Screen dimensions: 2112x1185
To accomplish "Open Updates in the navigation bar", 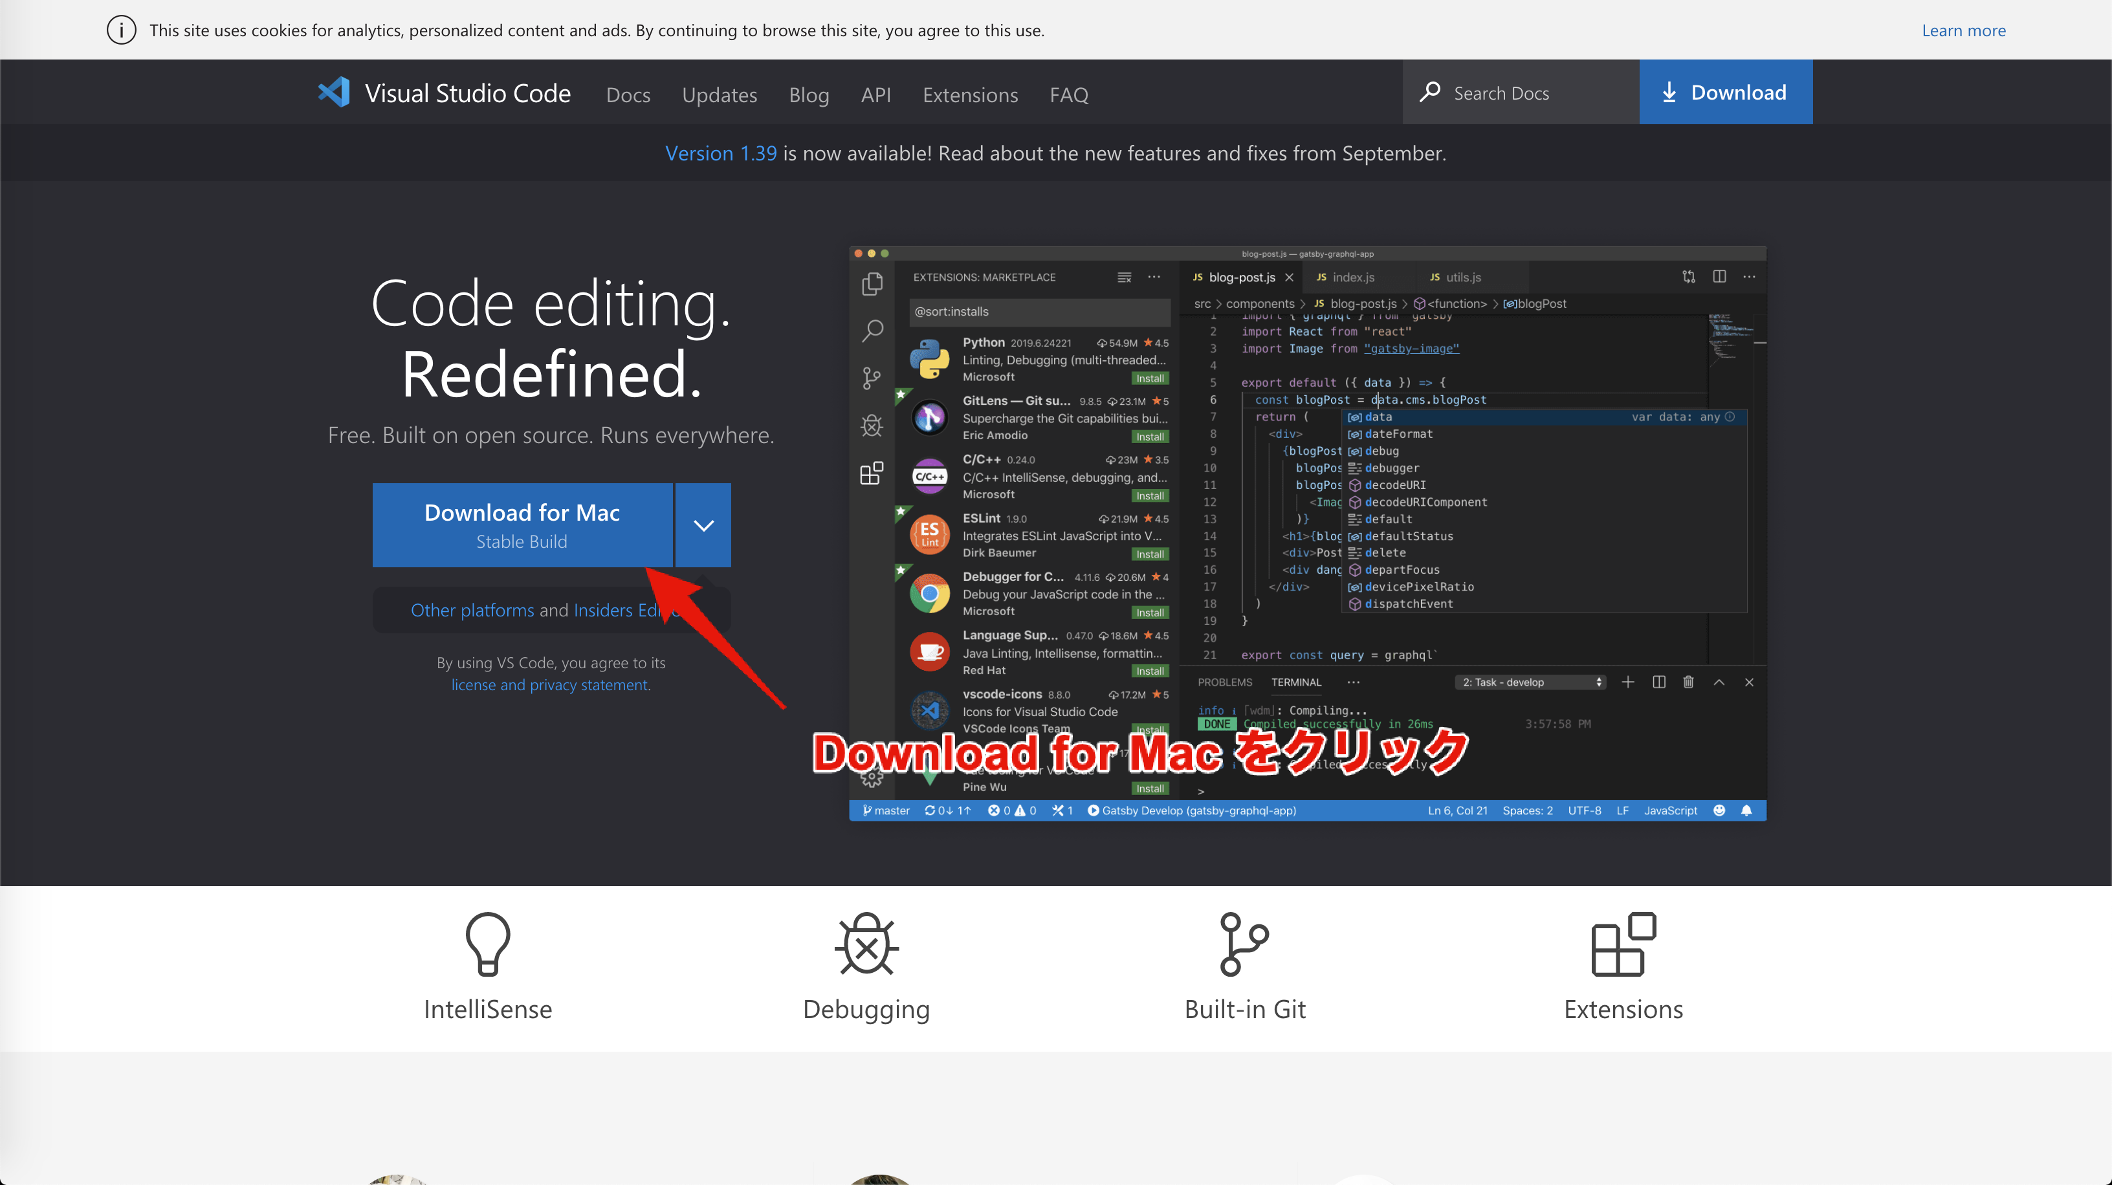I will click(x=720, y=94).
